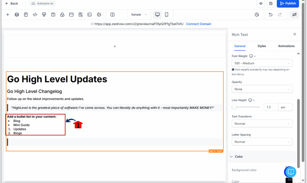Open the overlapping circles color theme icon
Viewport: 307px width, 183px height.
[62, 15]
